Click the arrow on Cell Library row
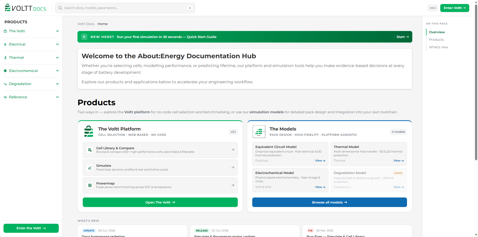478x237 pixels. (233, 150)
